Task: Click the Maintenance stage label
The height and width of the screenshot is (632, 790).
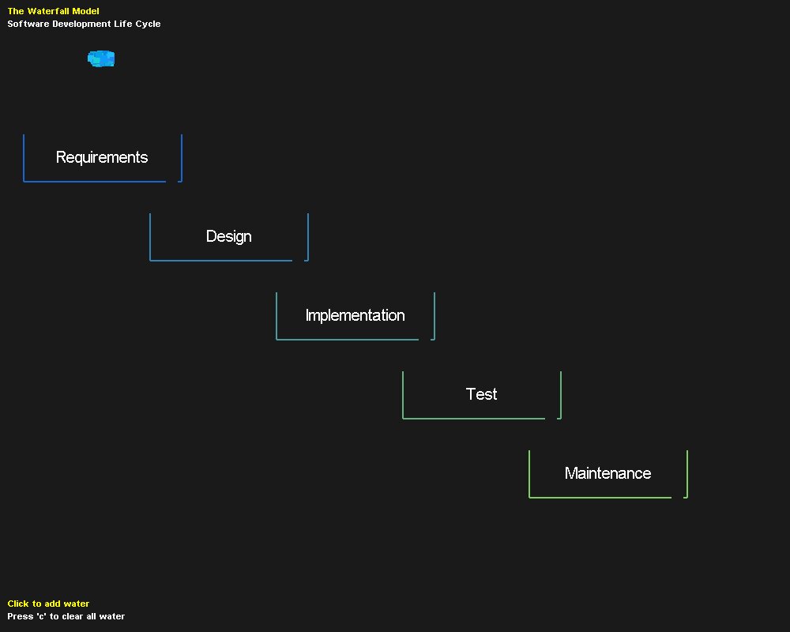Action: (x=608, y=473)
